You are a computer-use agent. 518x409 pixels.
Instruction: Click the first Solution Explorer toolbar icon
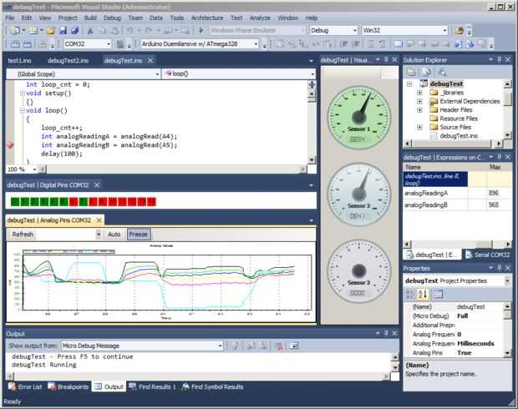tap(409, 73)
